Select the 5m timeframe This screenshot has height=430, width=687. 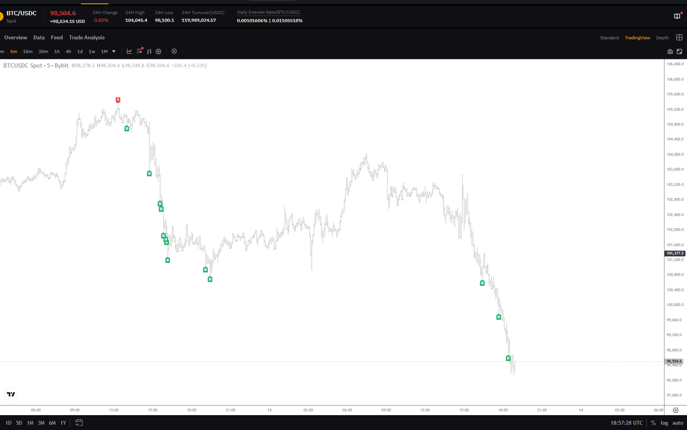(x=14, y=51)
